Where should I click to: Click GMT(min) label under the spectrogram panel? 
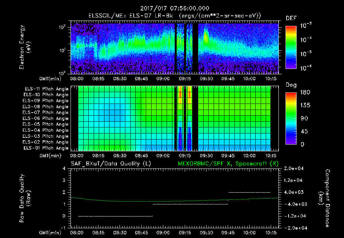50,79
